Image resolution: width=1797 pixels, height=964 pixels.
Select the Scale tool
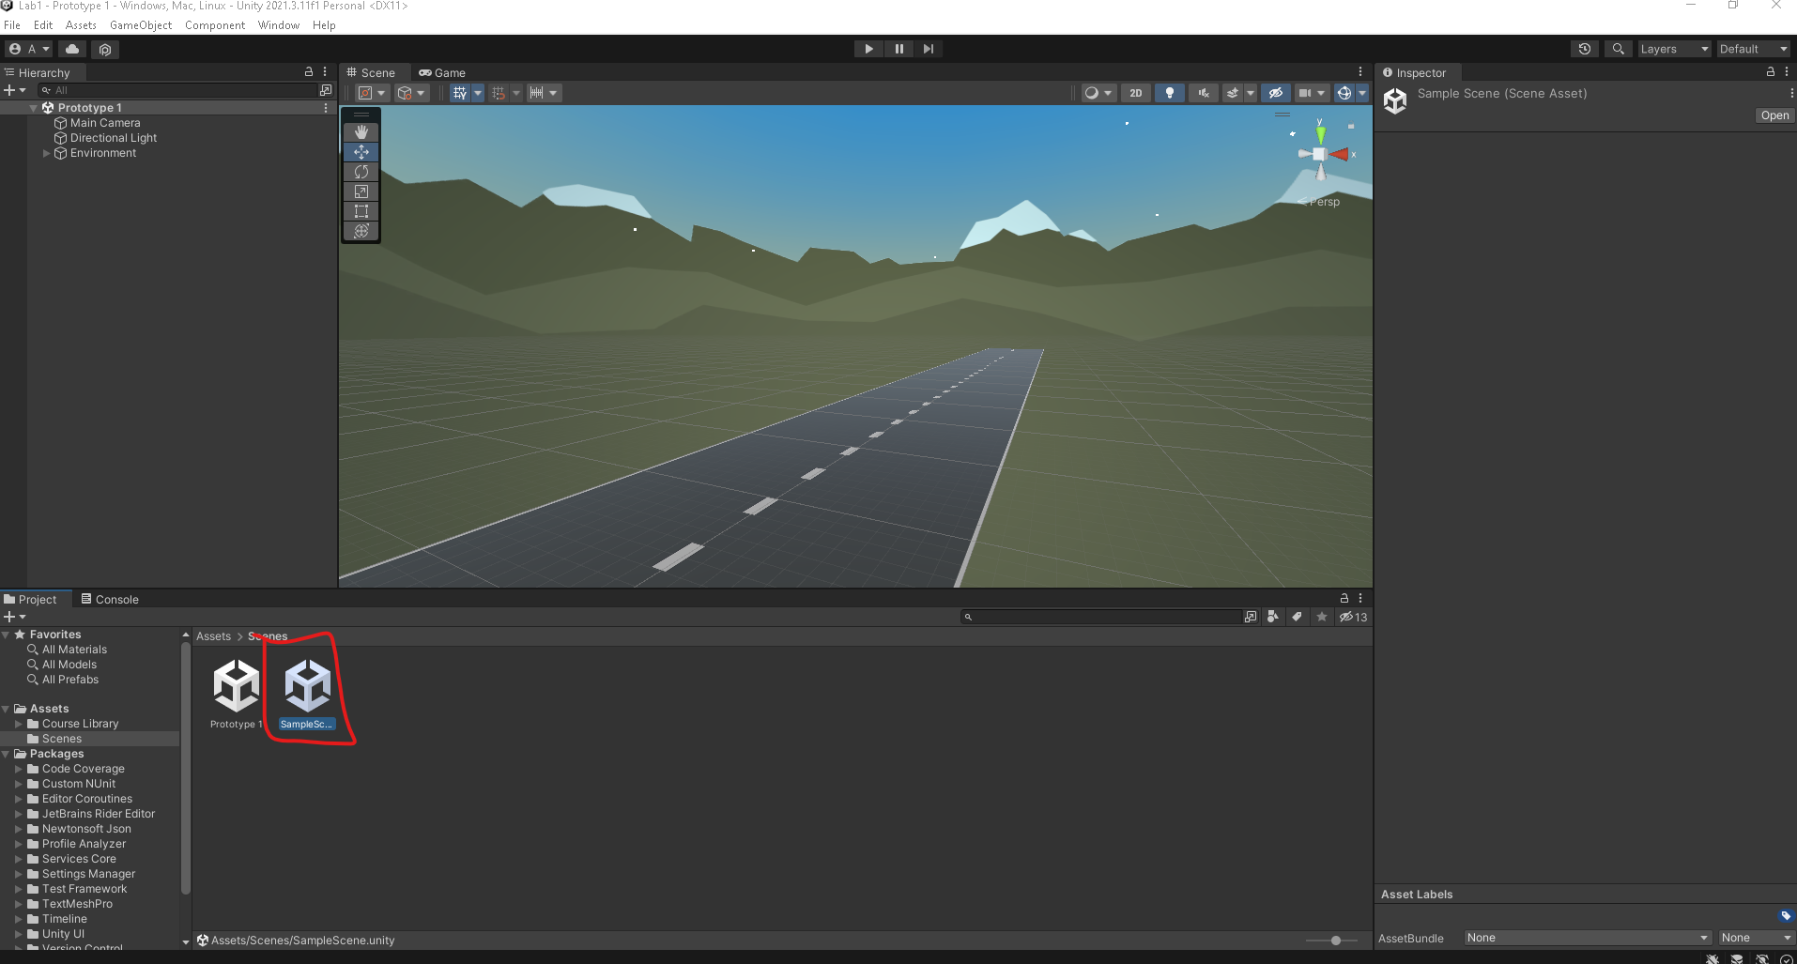pyautogui.click(x=361, y=191)
